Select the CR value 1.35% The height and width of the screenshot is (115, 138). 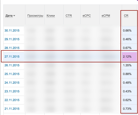click(x=127, y=65)
